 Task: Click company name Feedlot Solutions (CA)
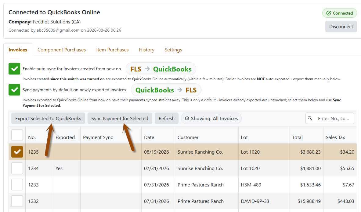pyautogui.click(x=57, y=22)
